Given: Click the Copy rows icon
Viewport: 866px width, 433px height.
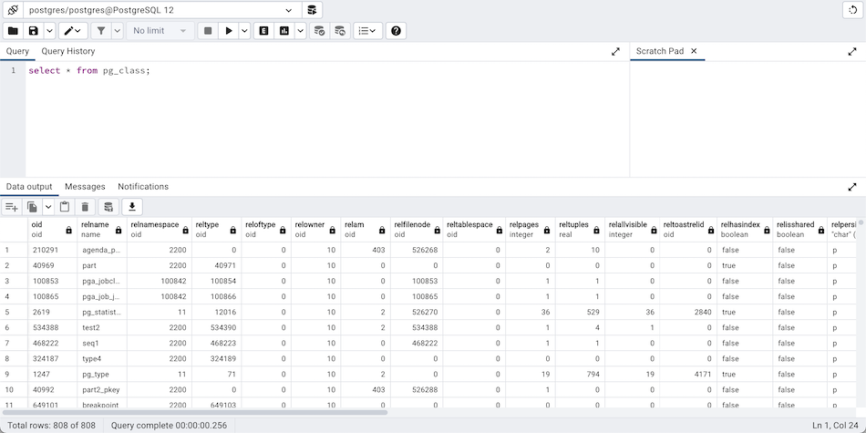Looking at the screenshot, I should tap(33, 207).
